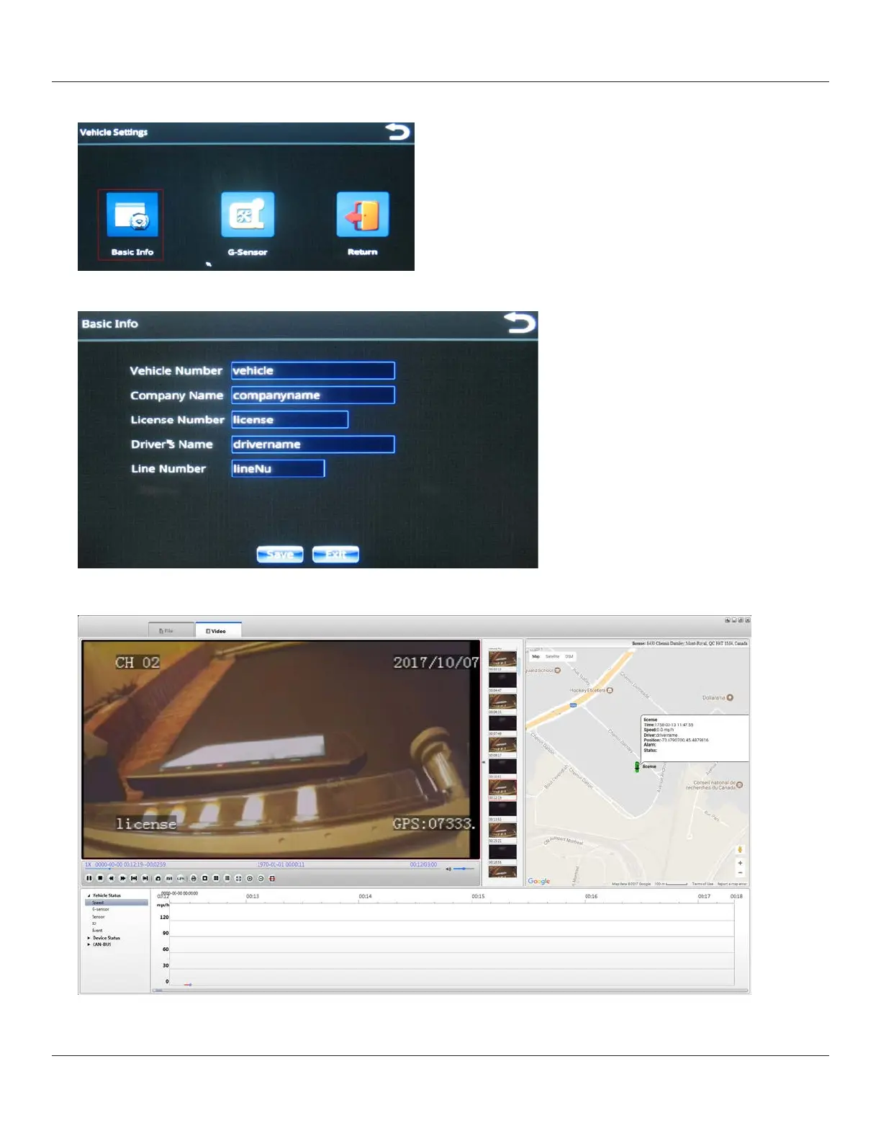Click the red clip icon in toolbar
881x1141 pixels.
[272, 878]
